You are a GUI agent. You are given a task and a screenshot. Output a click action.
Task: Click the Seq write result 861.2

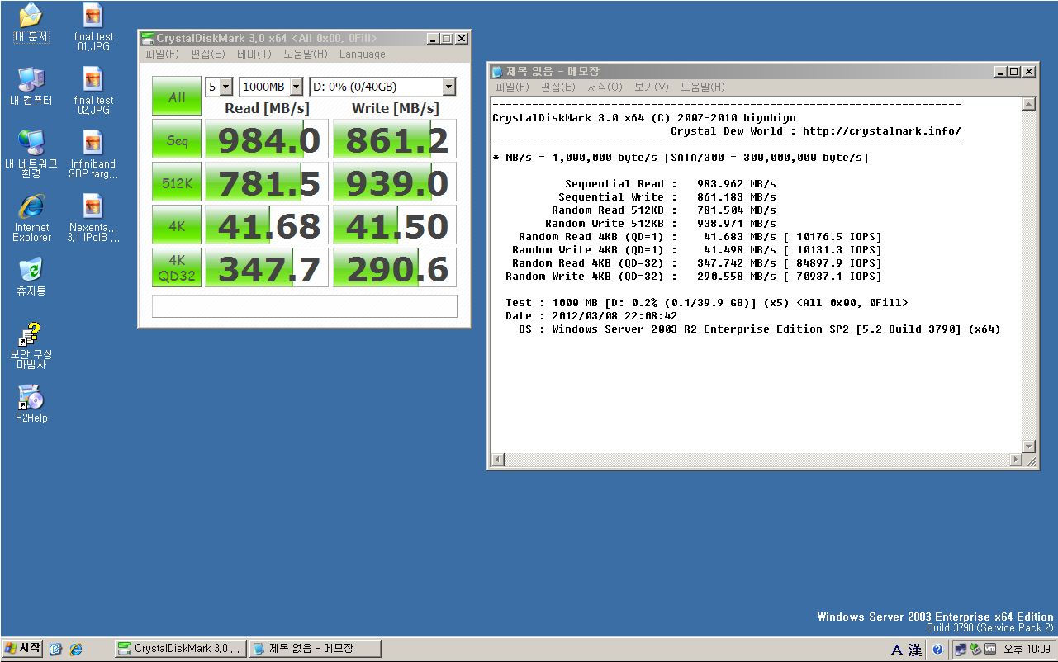[395, 139]
